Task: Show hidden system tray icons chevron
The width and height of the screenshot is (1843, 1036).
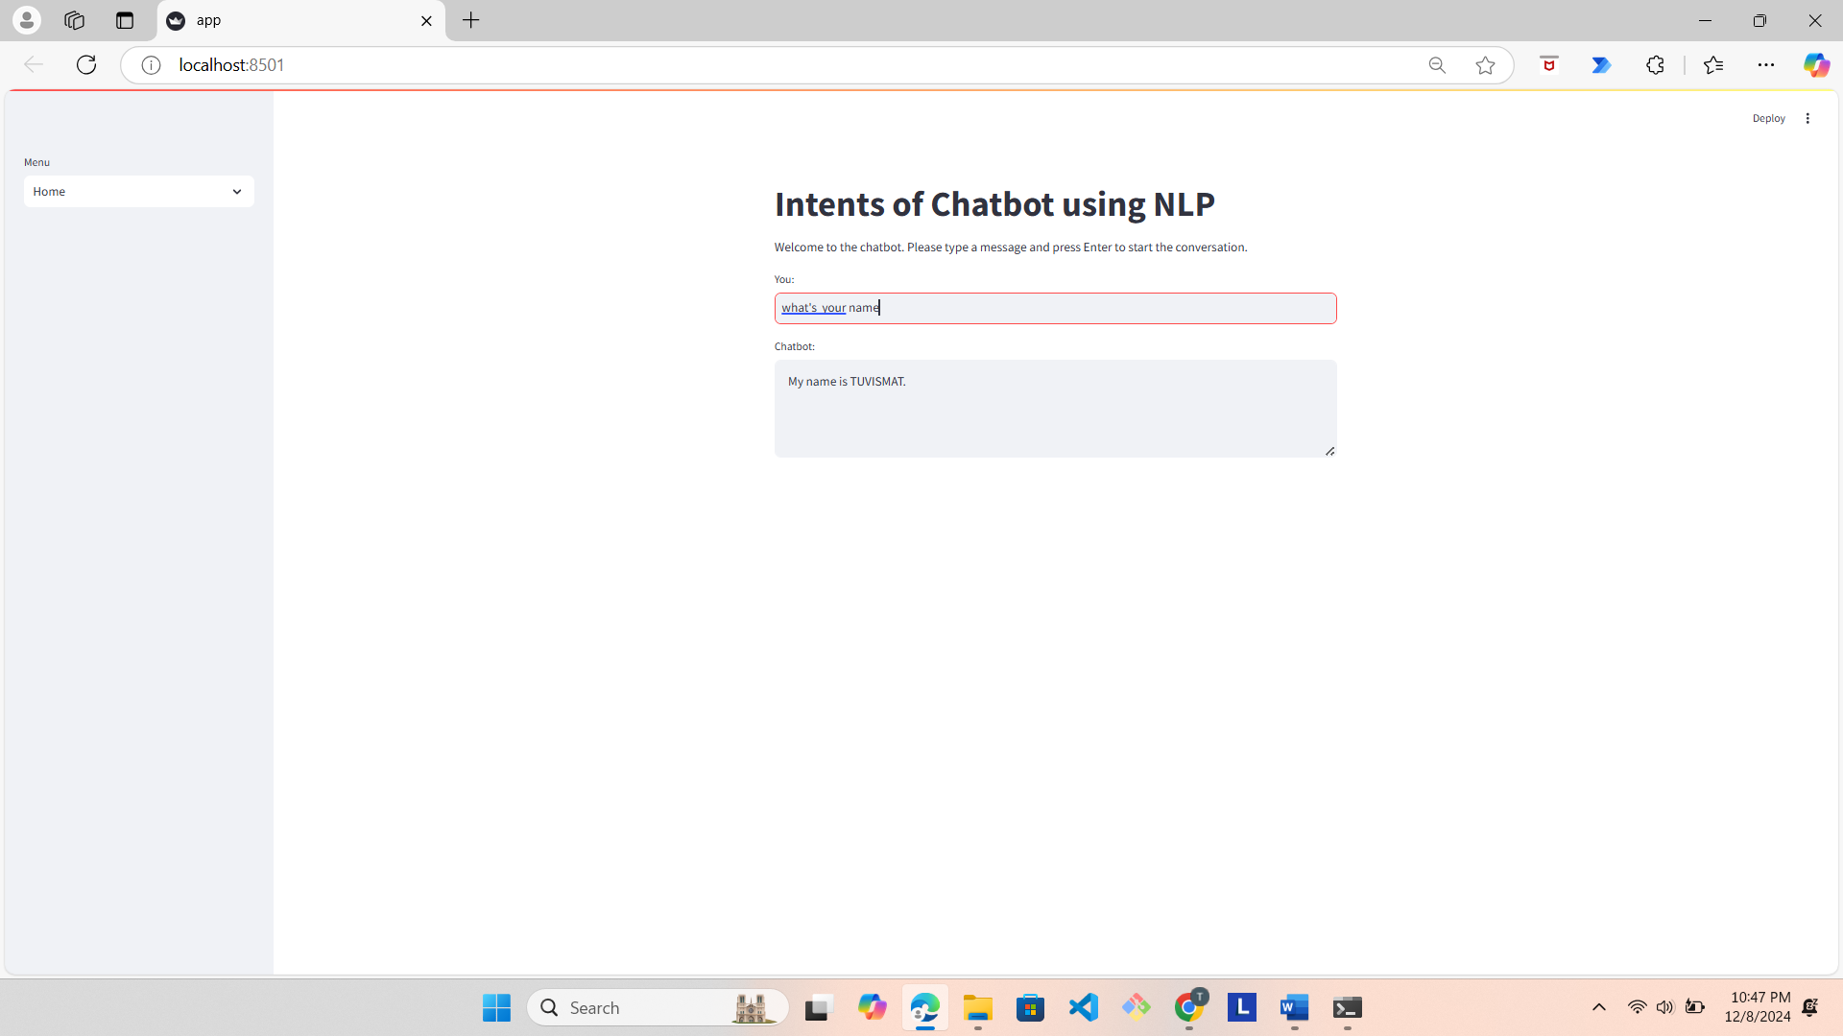Action: 1598,1007
